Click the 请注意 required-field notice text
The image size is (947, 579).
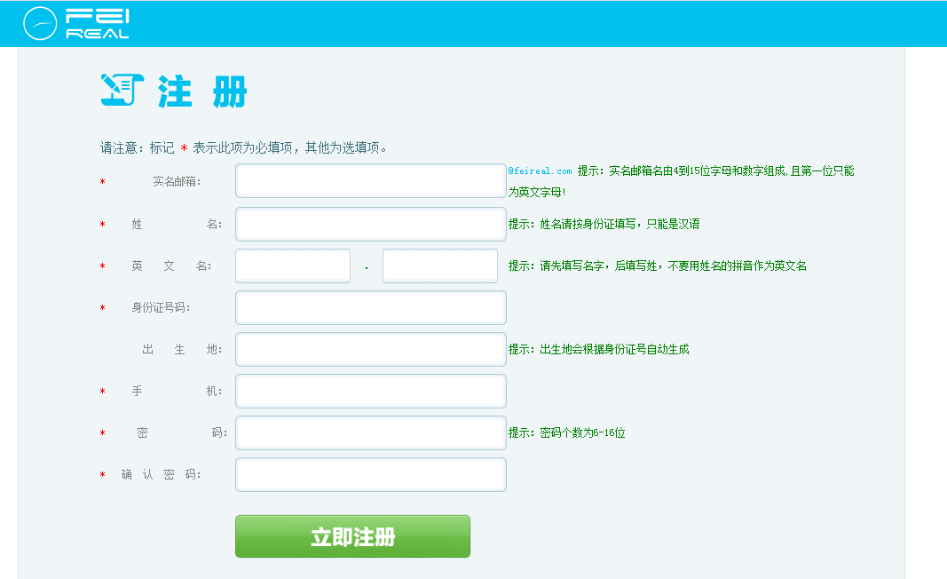[x=244, y=147]
